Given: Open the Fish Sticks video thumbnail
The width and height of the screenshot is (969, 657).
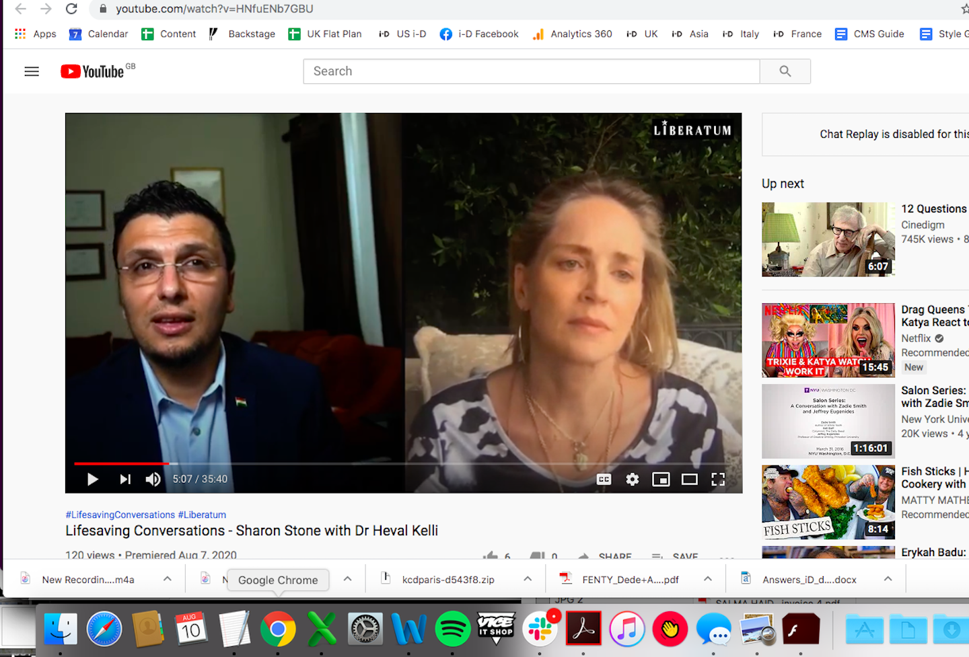Looking at the screenshot, I should tap(828, 502).
